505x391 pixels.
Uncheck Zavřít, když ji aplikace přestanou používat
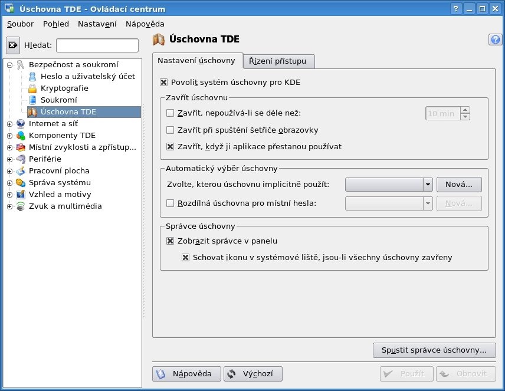[x=170, y=147]
